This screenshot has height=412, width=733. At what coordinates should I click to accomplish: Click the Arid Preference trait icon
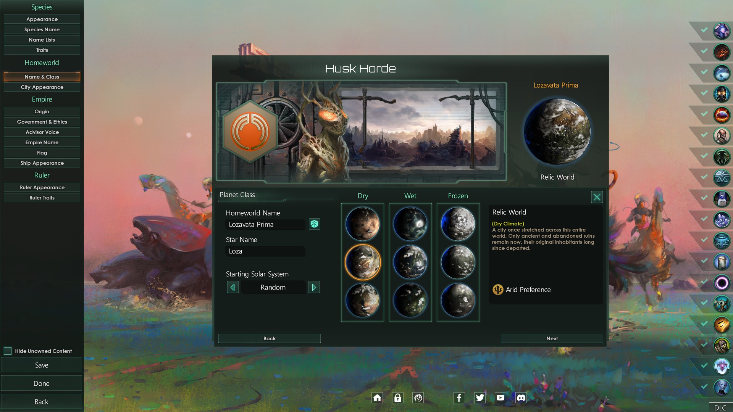coord(498,290)
